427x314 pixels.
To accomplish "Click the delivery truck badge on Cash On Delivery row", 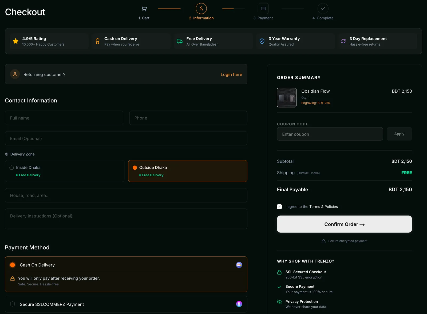I will (239, 265).
